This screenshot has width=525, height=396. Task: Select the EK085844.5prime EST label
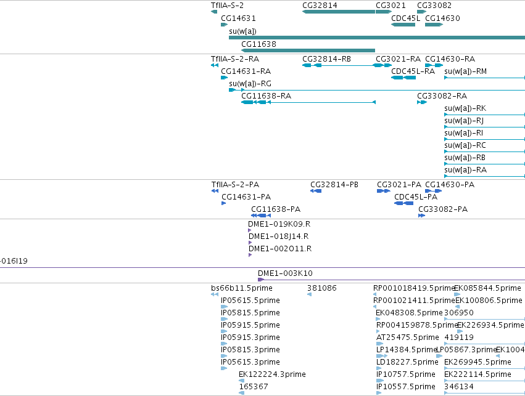(x=487, y=288)
